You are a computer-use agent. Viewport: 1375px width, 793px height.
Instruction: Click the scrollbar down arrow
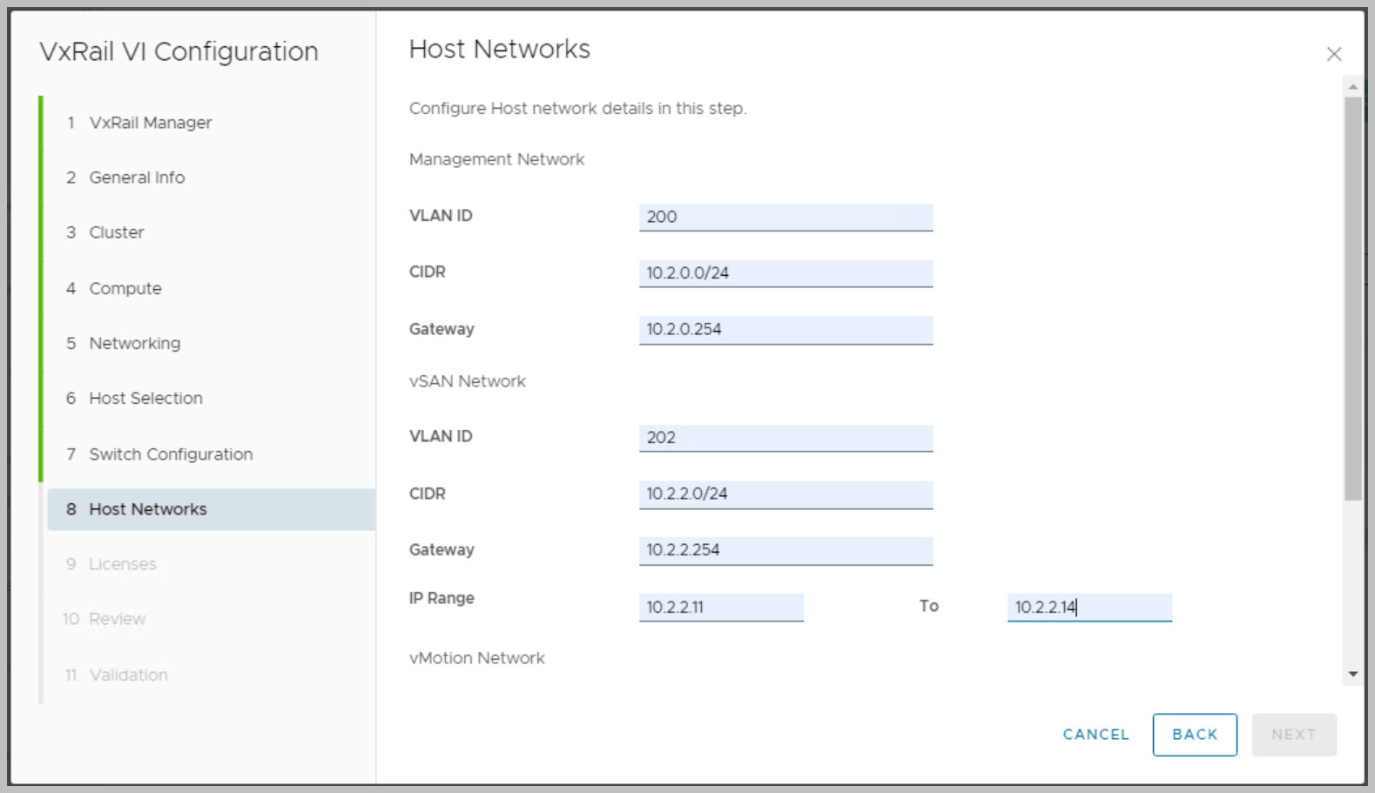1352,674
